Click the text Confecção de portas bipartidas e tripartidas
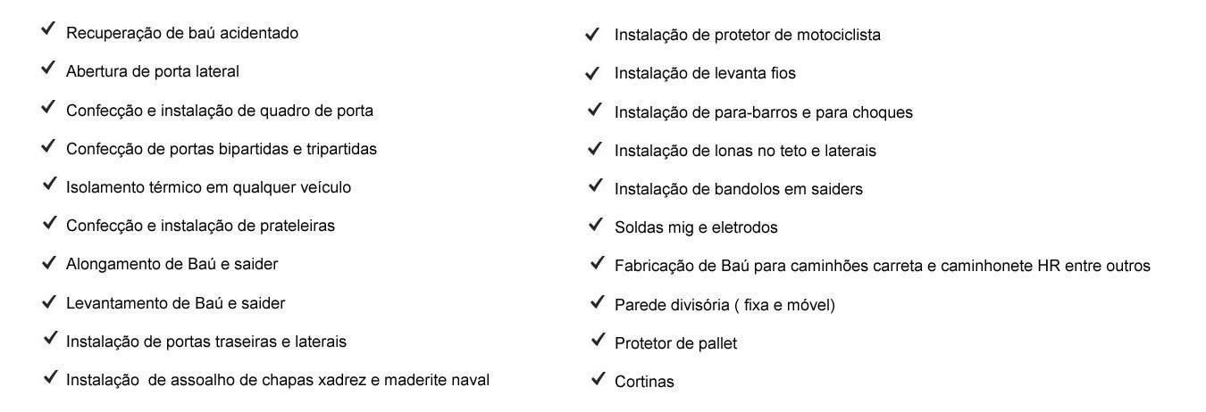This screenshot has width=1206, height=412. 222,149
